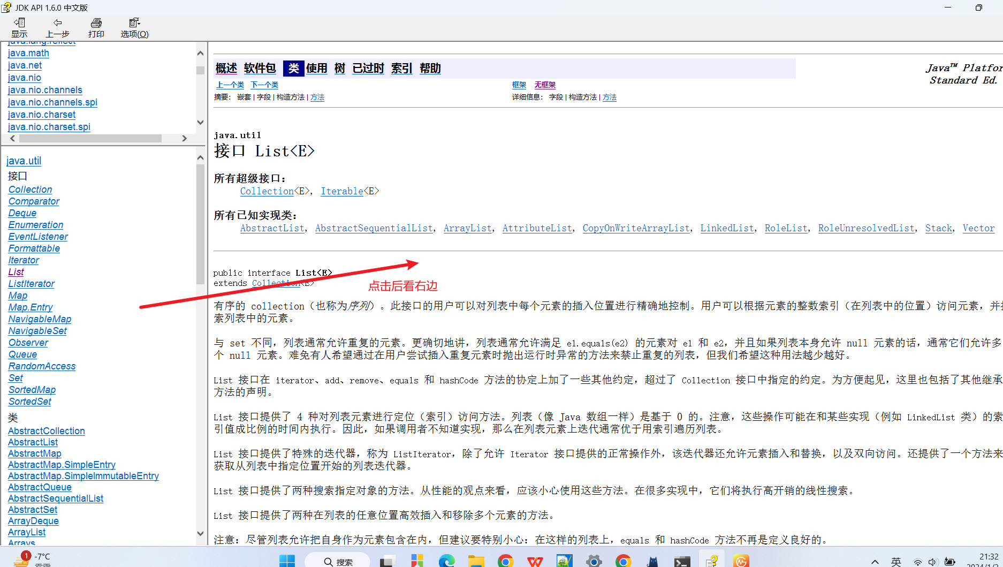Screen dimensions: 1003x567
Task: Click the Wi-Fi icon in the system tray
Action: [918, 562]
